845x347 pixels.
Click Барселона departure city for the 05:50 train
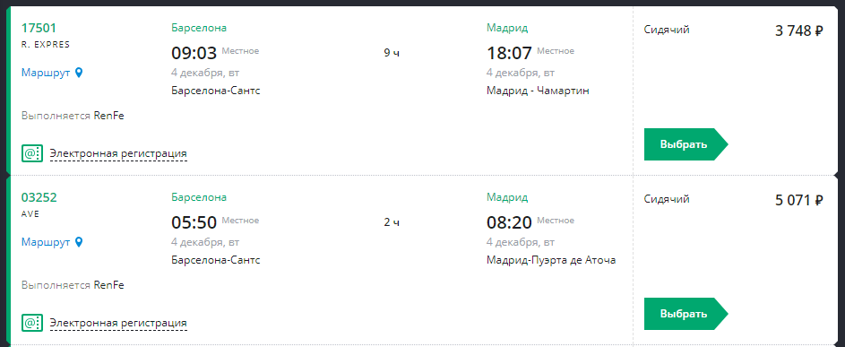[x=200, y=197]
